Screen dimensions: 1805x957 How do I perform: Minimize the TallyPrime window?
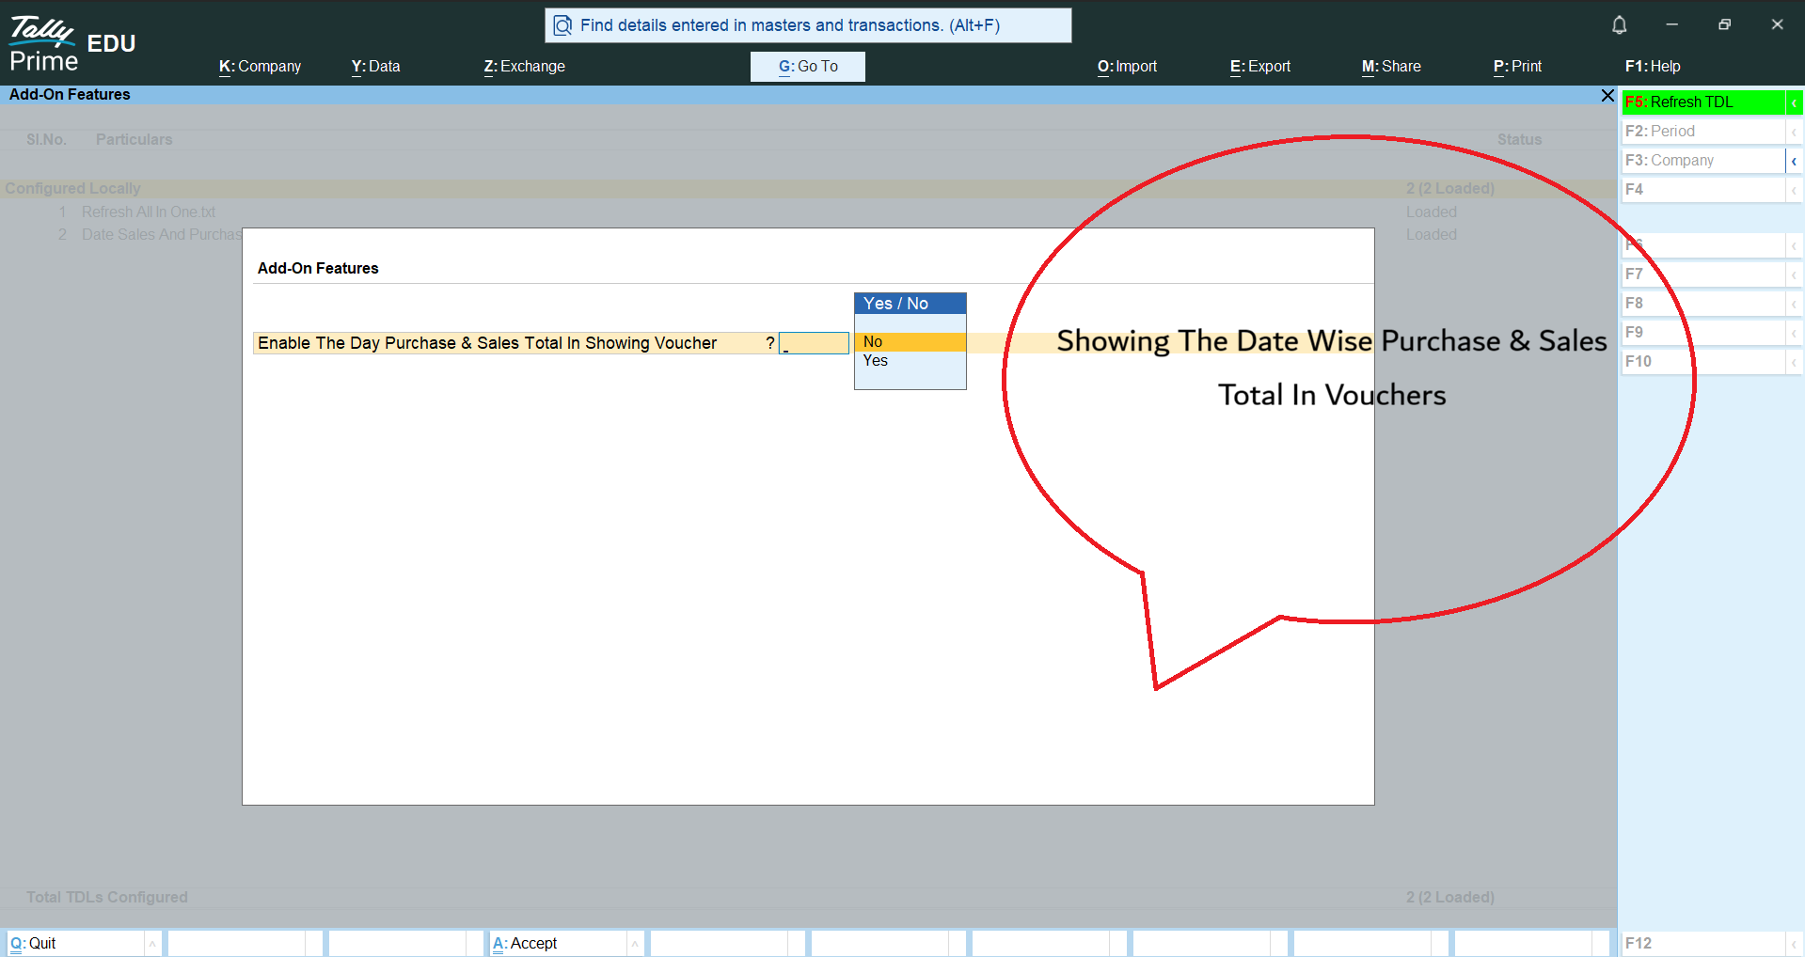1671,24
